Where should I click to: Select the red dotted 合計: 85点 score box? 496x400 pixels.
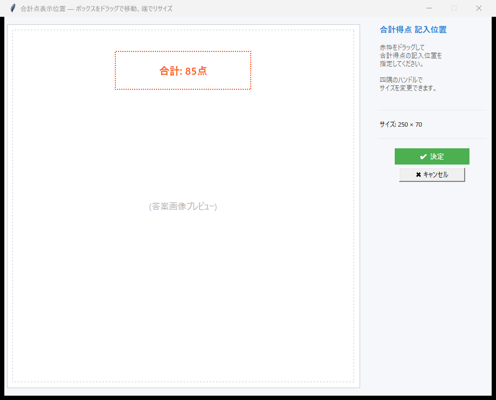point(182,70)
